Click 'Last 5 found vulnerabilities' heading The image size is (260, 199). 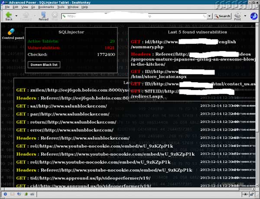tap(197, 32)
